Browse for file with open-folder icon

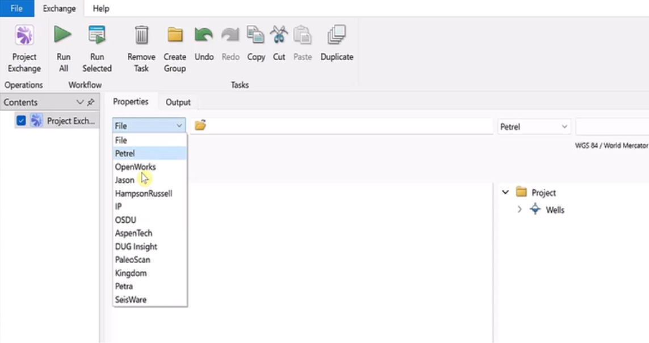[200, 126]
